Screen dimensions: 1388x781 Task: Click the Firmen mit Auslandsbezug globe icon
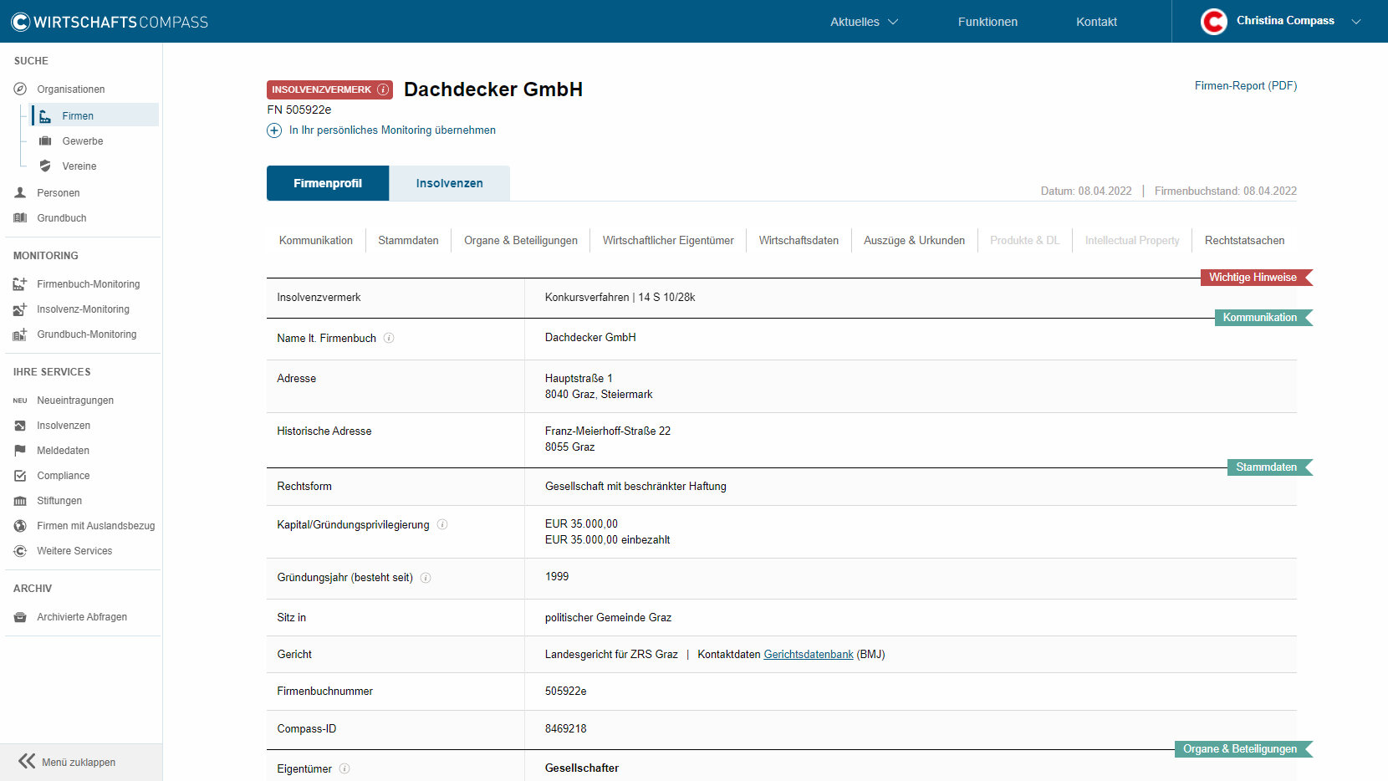point(20,526)
